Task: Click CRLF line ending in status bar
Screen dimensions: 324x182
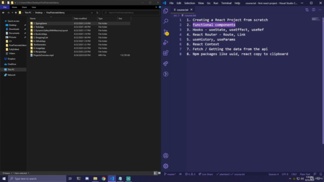Action: (294, 174)
